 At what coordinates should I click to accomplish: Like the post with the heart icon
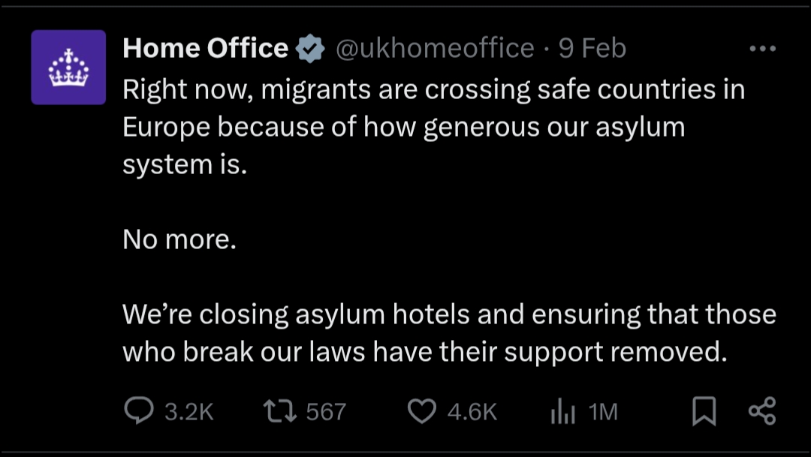pos(422,410)
